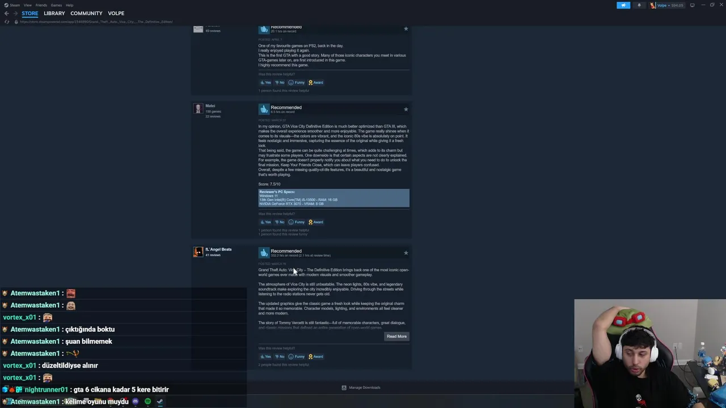726x408 pixels.
Task: Give an Award to Matei's review
Action: (x=316, y=222)
